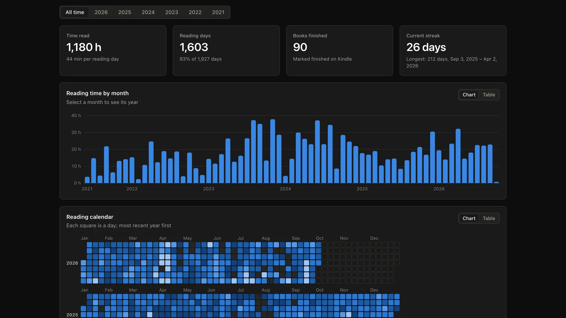Show Reading calendar as Chart
566x318 pixels.
pyautogui.click(x=469, y=218)
